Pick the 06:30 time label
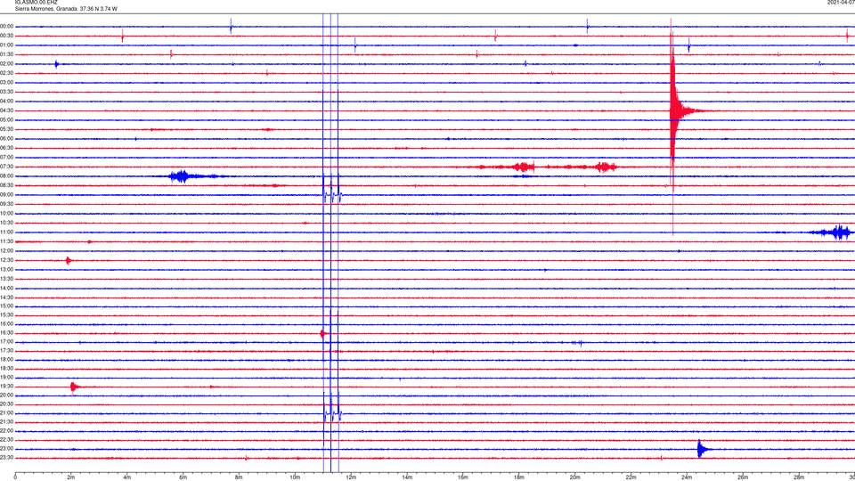 point(7,149)
